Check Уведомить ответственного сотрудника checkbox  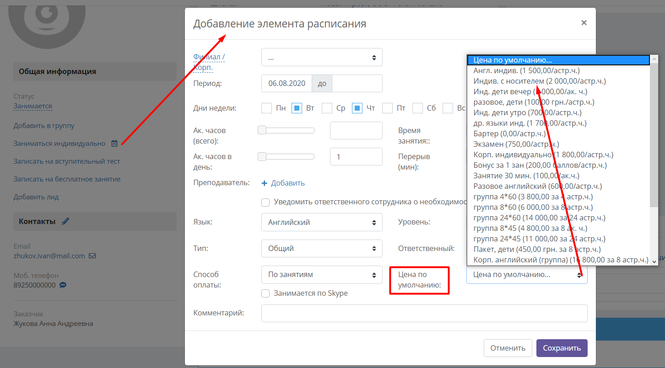point(265,202)
